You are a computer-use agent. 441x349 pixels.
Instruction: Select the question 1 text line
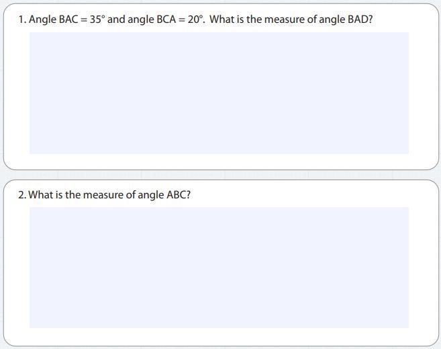195,20
